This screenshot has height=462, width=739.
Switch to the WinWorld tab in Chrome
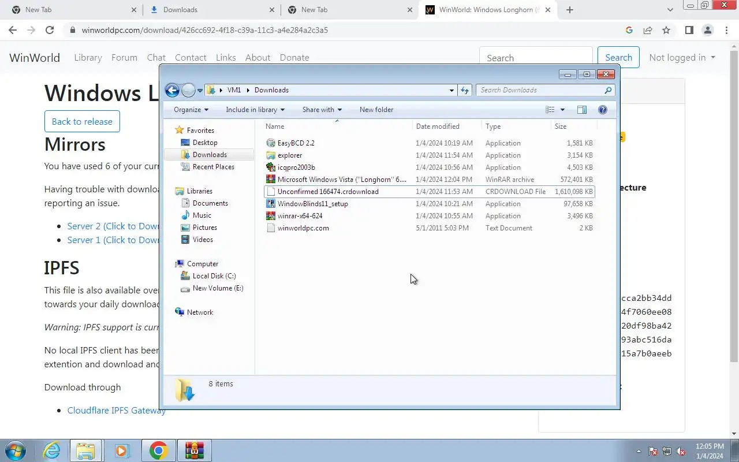click(488, 10)
